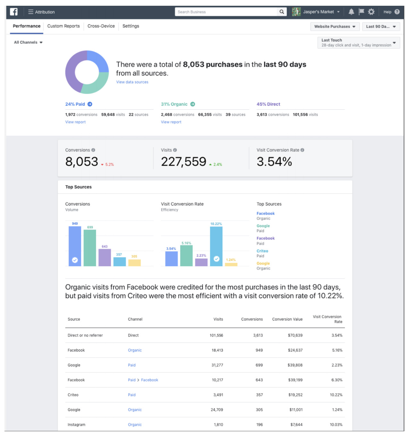
Task: Open the Website Purchases dropdown
Action: [335, 27]
